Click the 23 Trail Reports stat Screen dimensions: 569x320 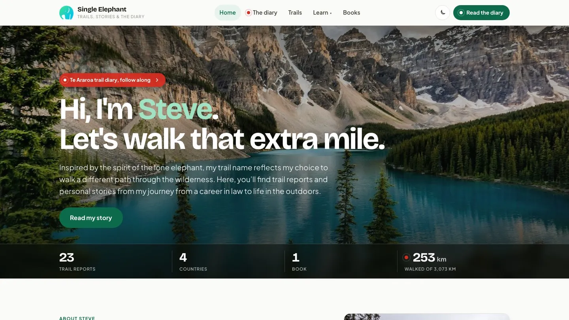(77, 262)
